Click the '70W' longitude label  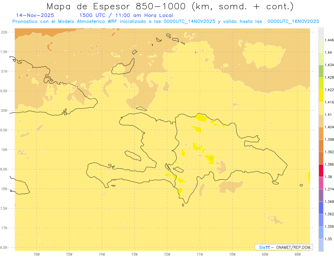click(232, 254)
